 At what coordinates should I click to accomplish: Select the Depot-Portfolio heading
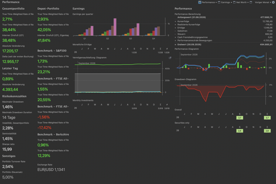[48, 9]
